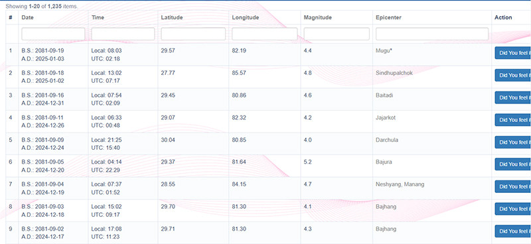This screenshot has height=244, width=531.
Task: Sort by Magnitude column header
Action: click(318, 17)
